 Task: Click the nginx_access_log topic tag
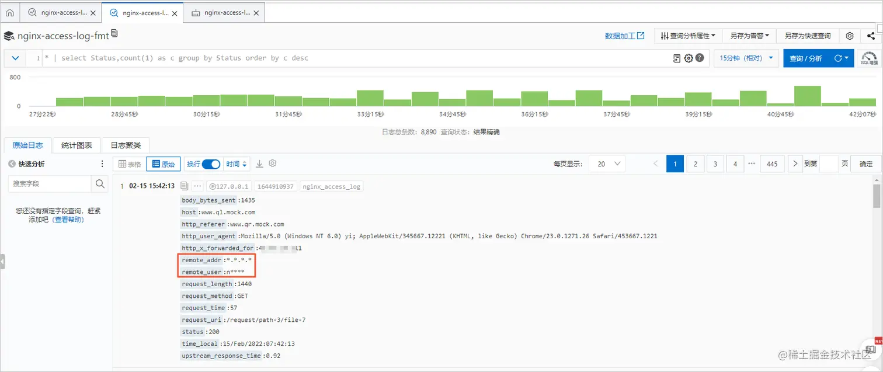[x=332, y=187]
